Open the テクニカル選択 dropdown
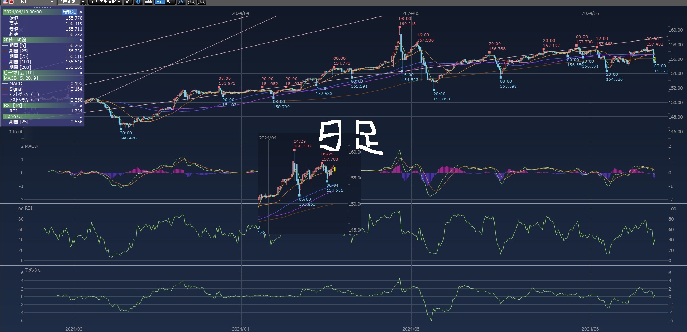The width and height of the screenshot is (687, 332). [105, 2]
